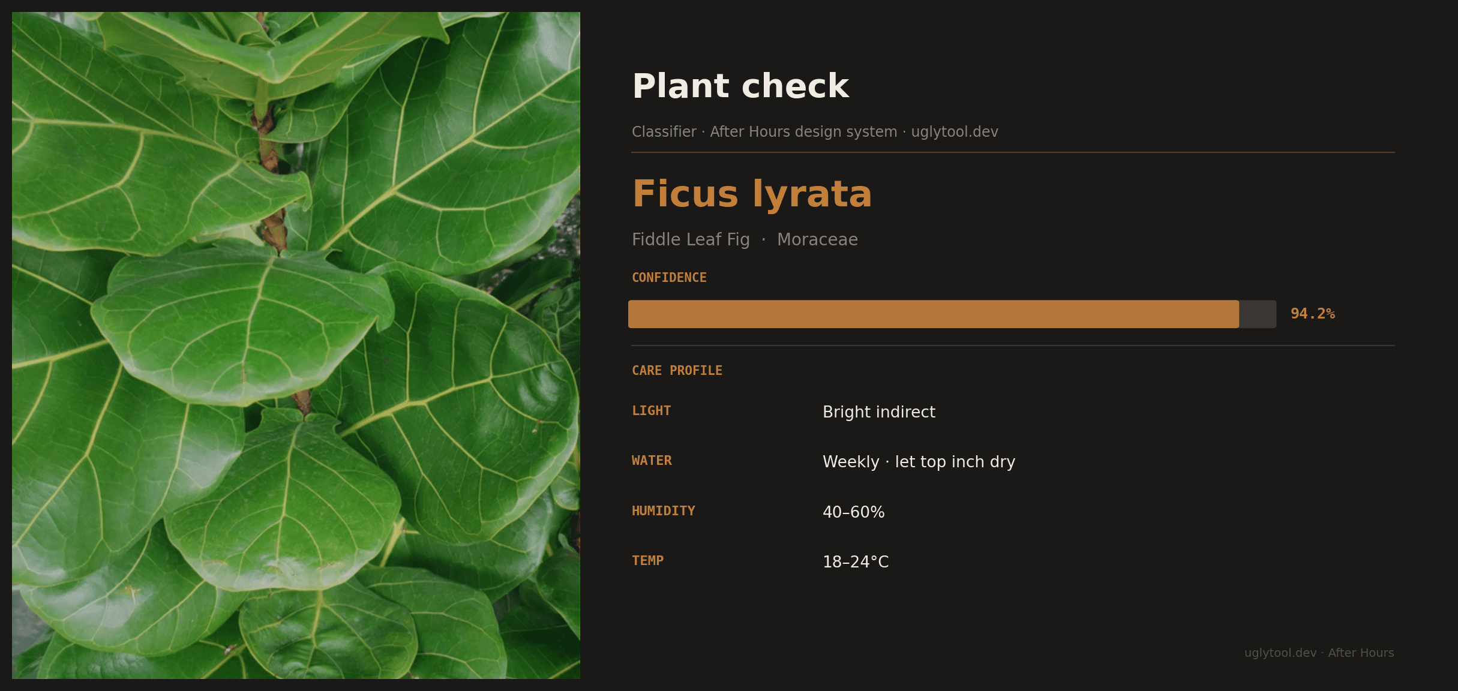Click the Classifier label in the subtitle
This screenshot has height=691, width=1458.
click(664, 131)
